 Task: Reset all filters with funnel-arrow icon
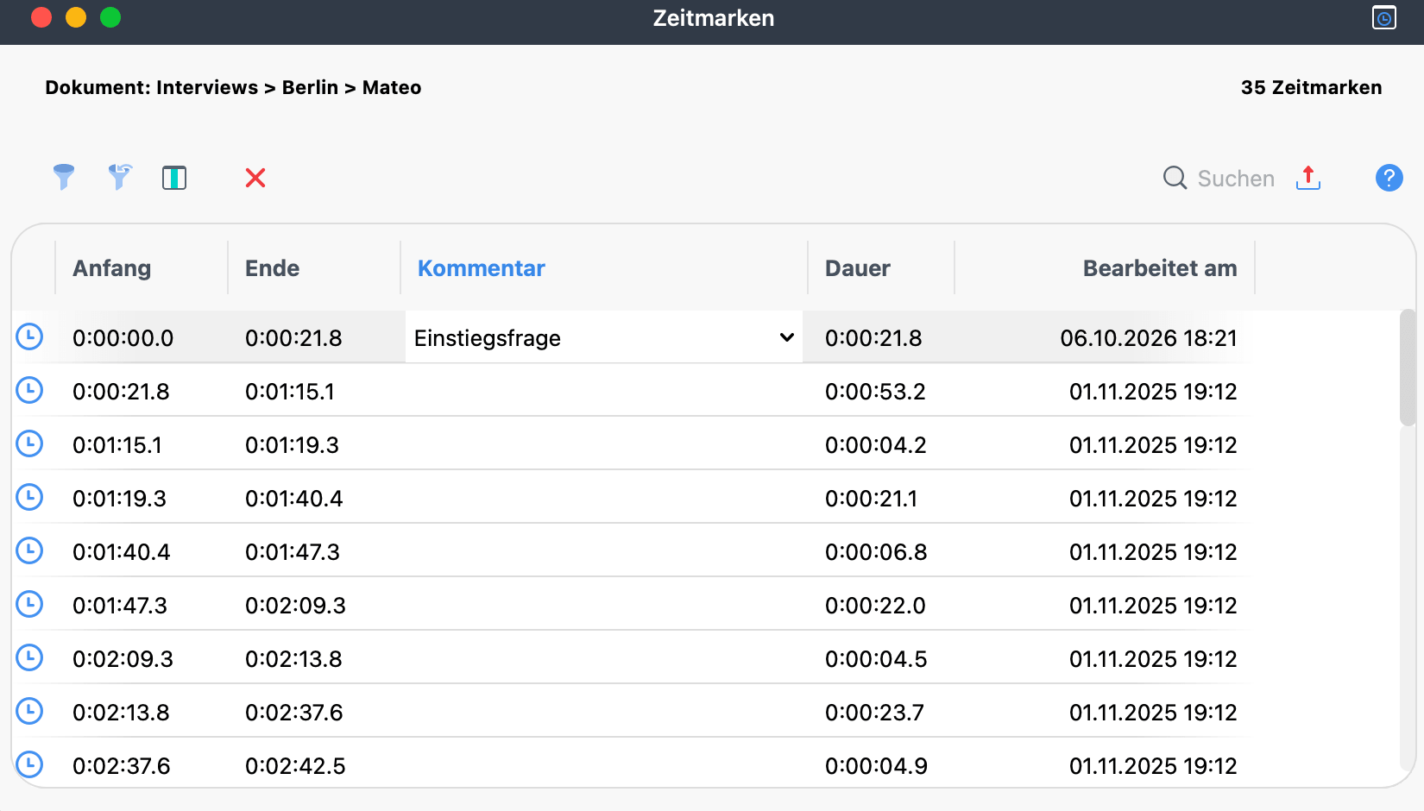[x=119, y=177]
